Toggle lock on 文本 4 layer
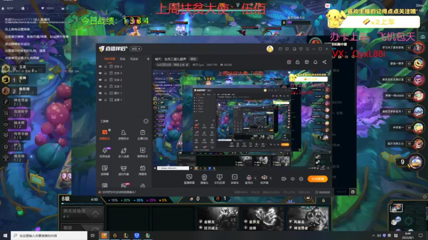The height and width of the screenshot is (240, 428). click(105, 66)
